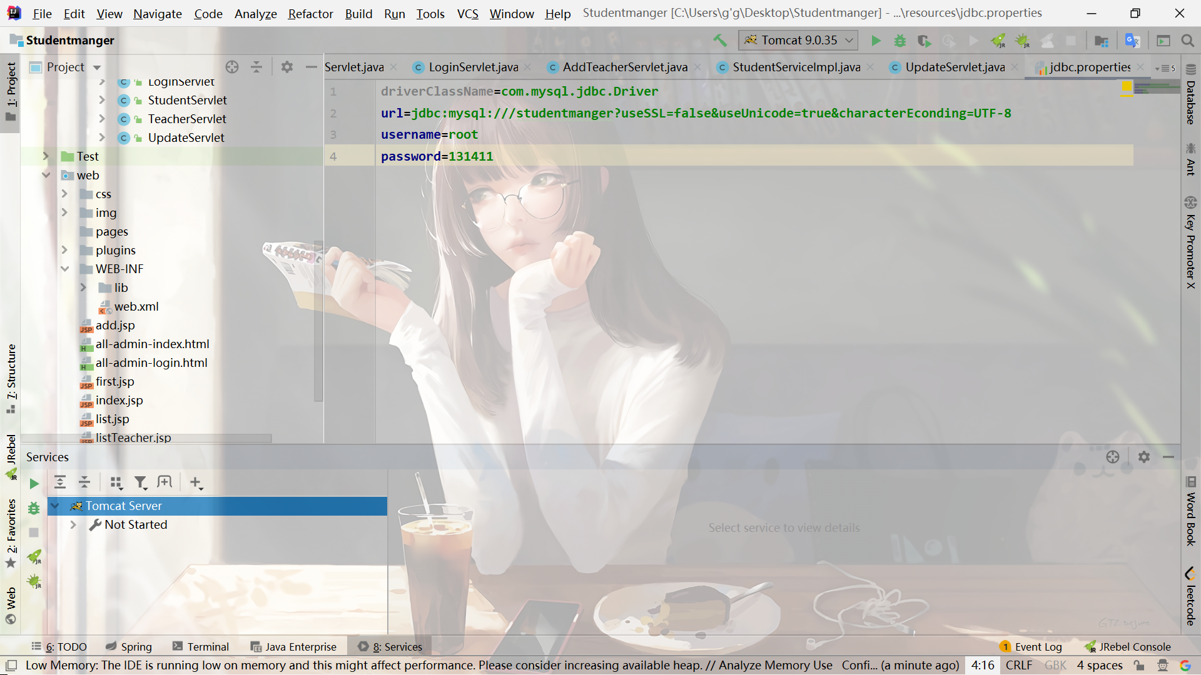Open the Spring tool window
This screenshot has height=675, width=1201.
point(129,647)
